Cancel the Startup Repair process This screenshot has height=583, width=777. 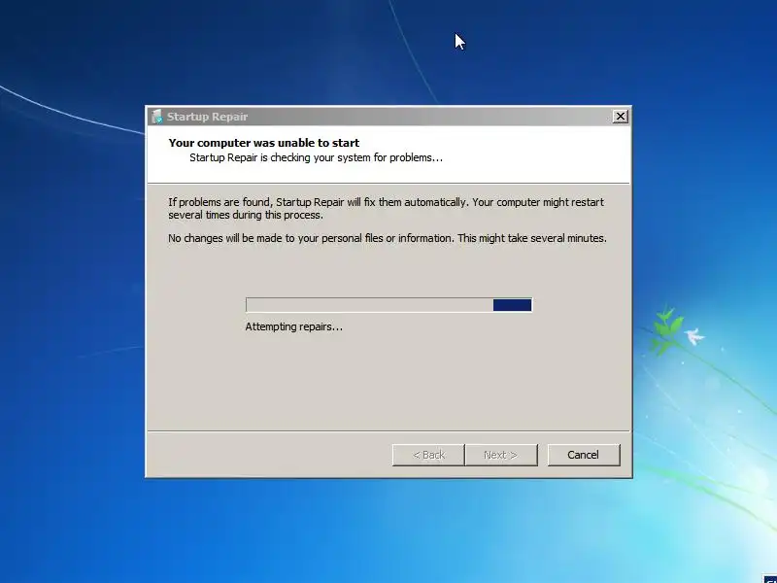(x=584, y=455)
